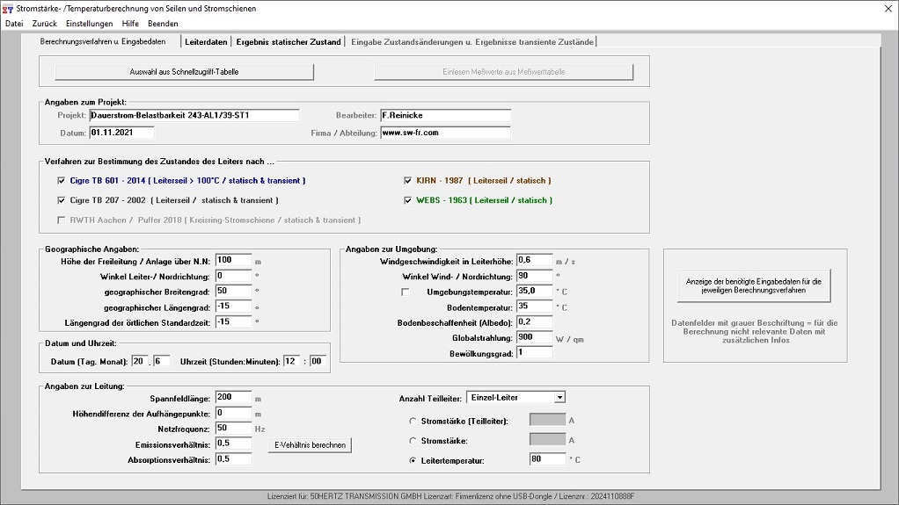Click the Windgeschwindigkeit in Leiterhöhe field
The image size is (899, 505).
tap(533, 260)
